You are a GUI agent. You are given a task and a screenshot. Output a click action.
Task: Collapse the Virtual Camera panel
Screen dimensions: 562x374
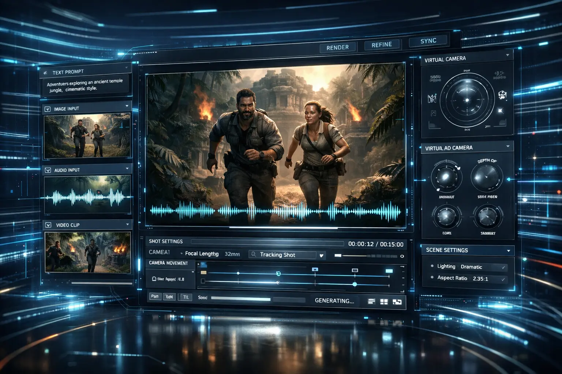(507, 55)
